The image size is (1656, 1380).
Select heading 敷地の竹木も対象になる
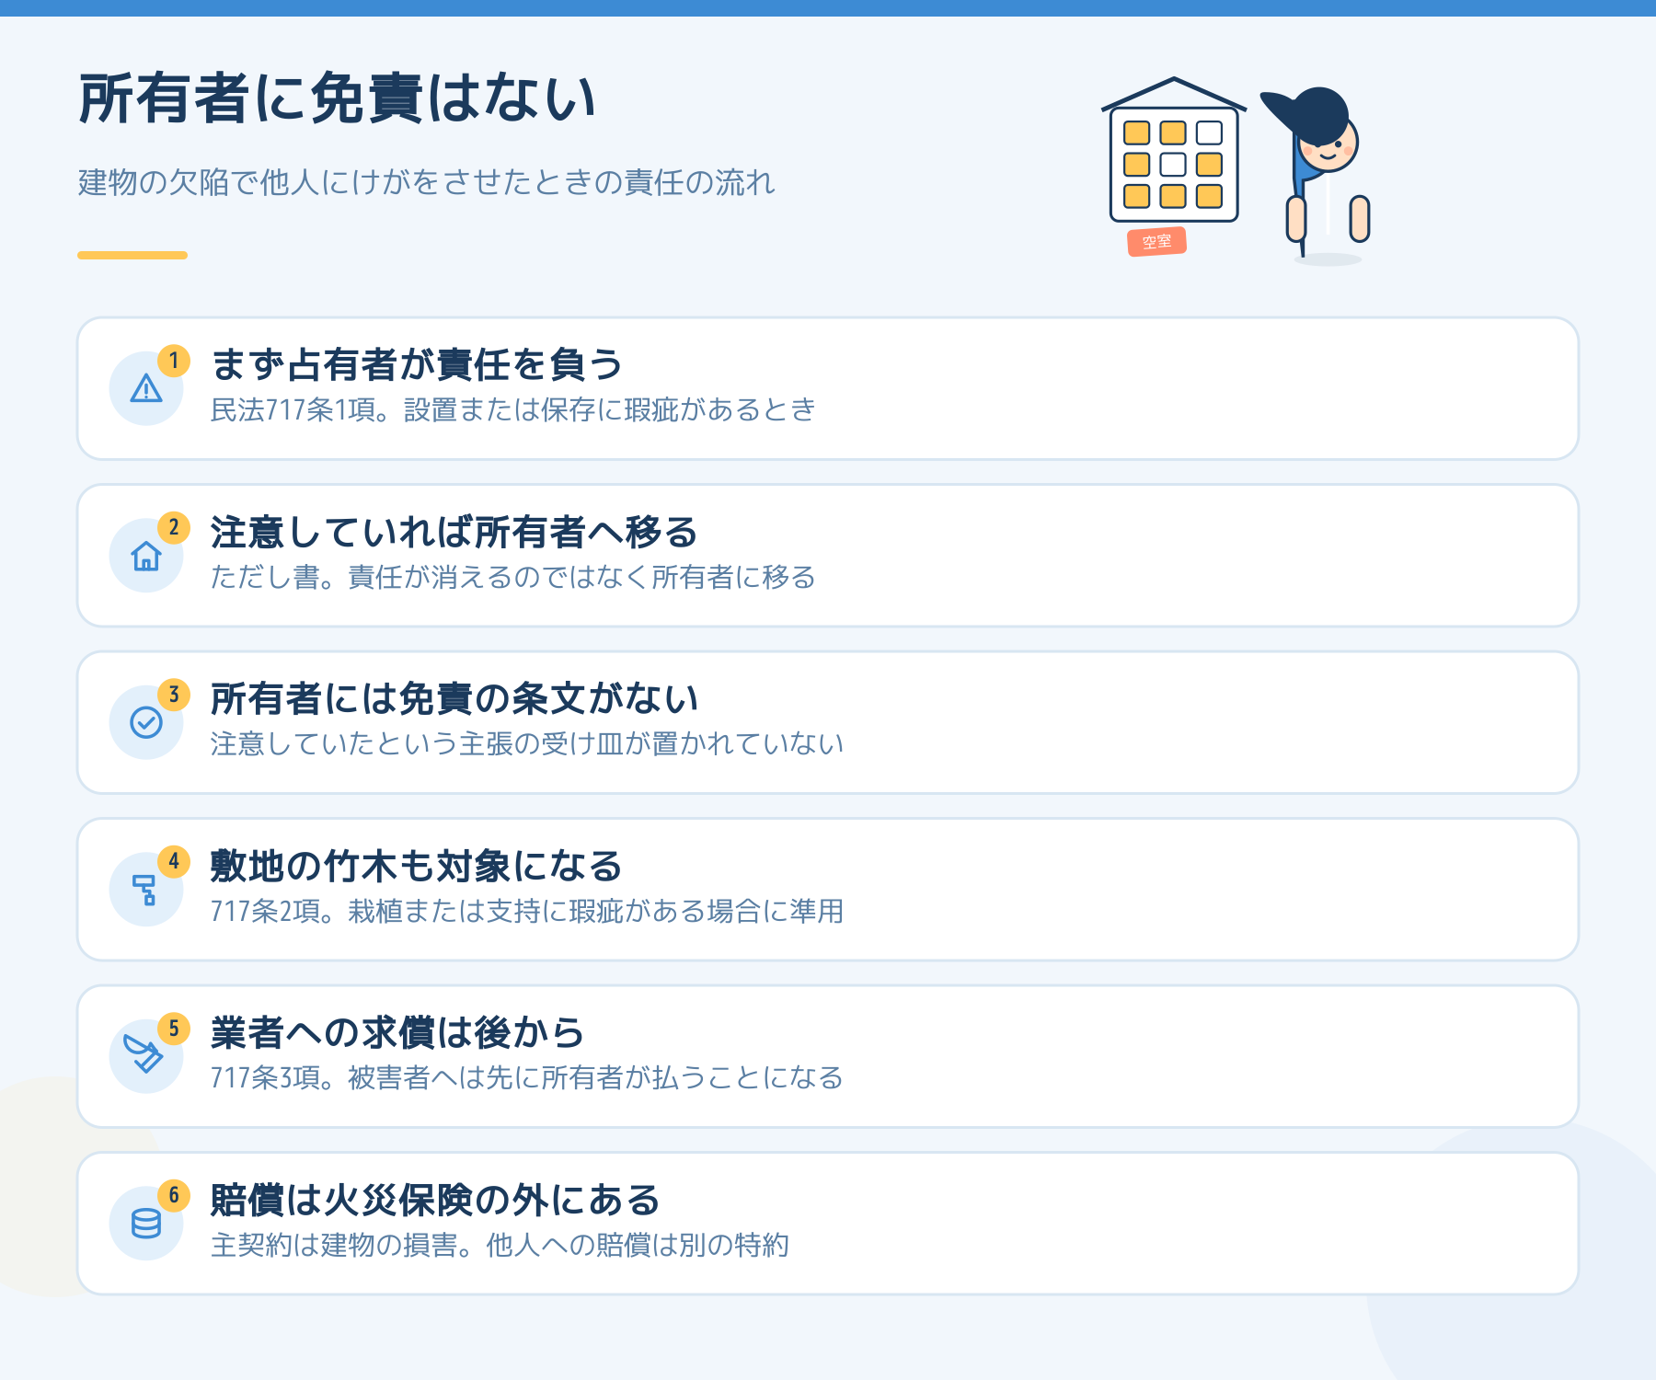pyautogui.click(x=418, y=866)
